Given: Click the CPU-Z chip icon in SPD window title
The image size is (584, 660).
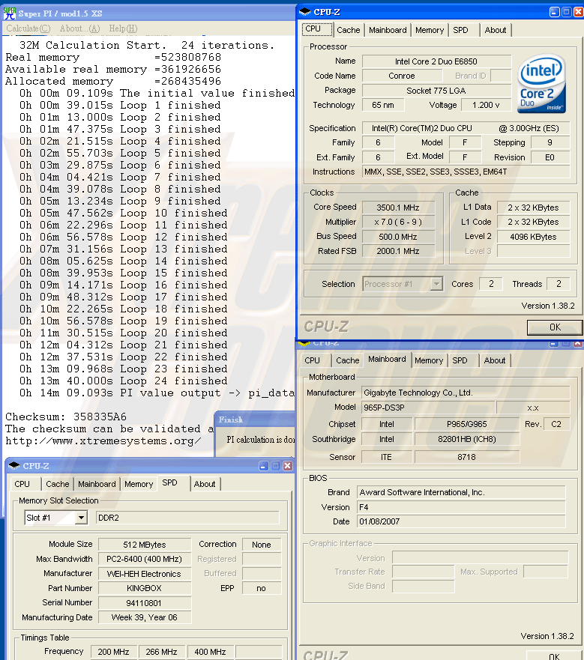Looking at the screenshot, I should click(14, 466).
